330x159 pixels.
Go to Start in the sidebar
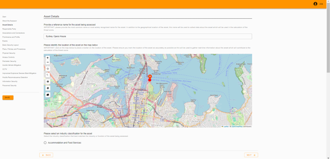click(x=4, y=17)
